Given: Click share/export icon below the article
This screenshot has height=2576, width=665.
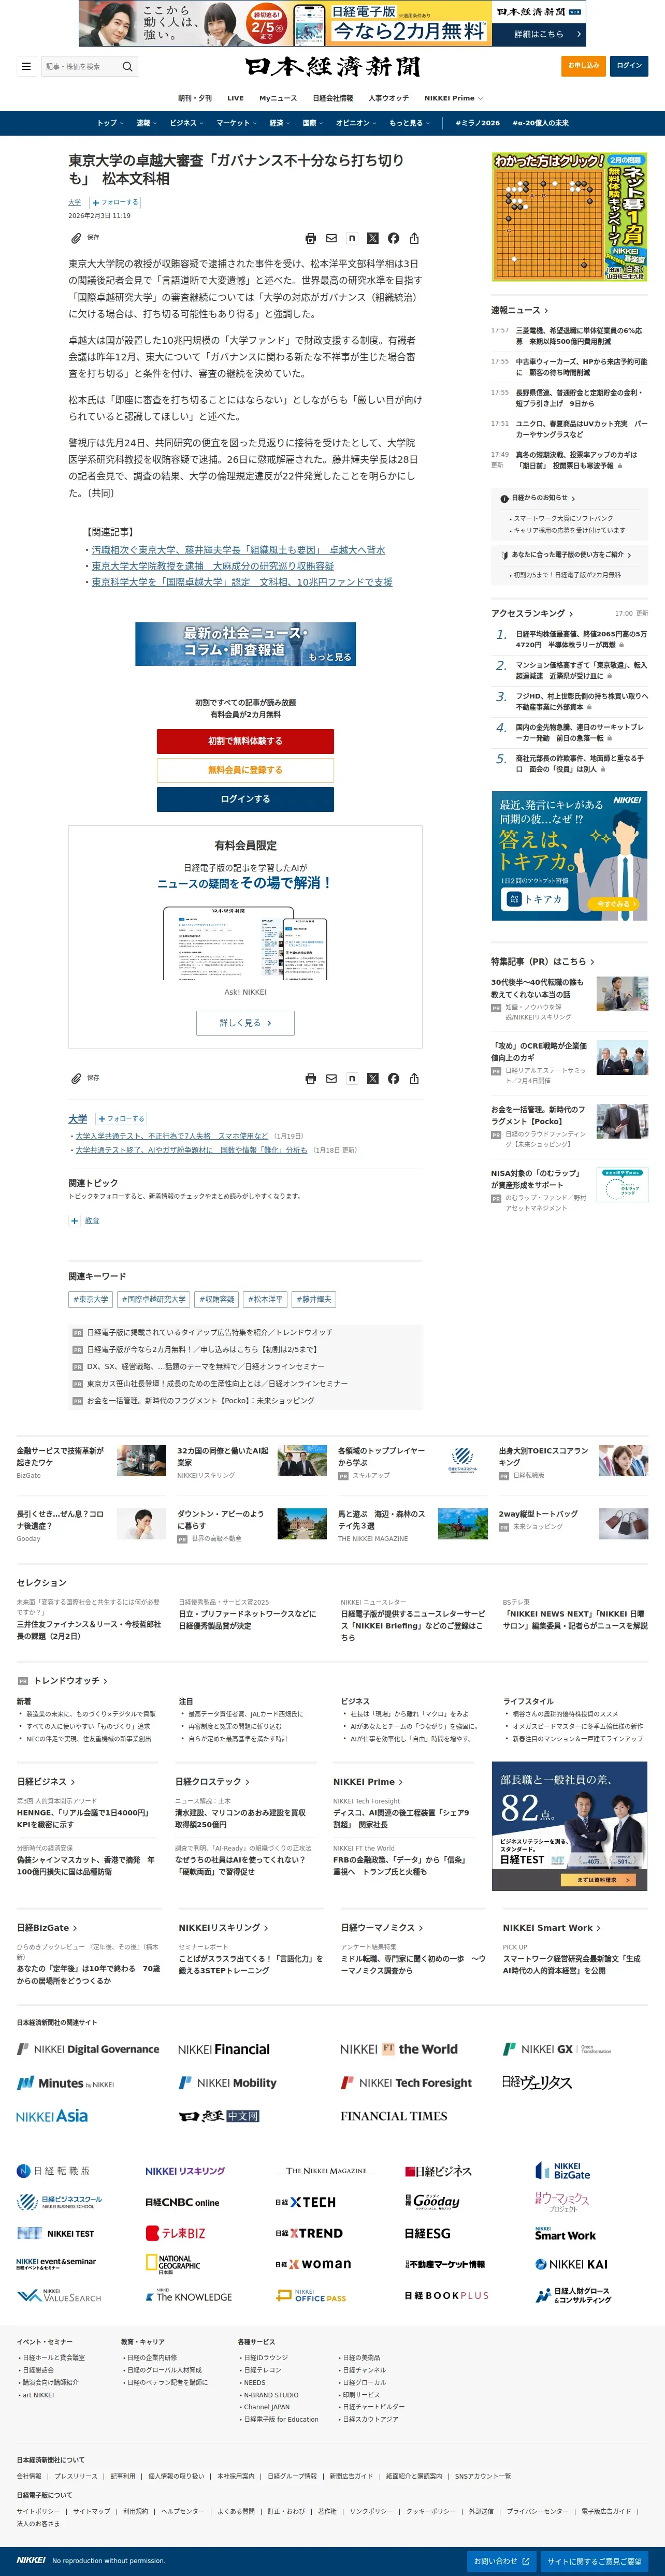Looking at the screenshot, I should tap(414, 1079).
